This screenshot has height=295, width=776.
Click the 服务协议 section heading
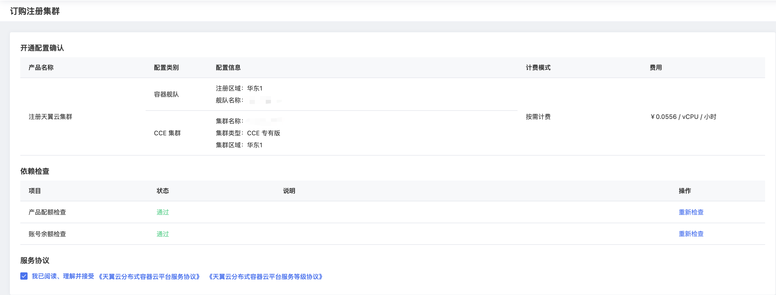click(x=35, y=260)
